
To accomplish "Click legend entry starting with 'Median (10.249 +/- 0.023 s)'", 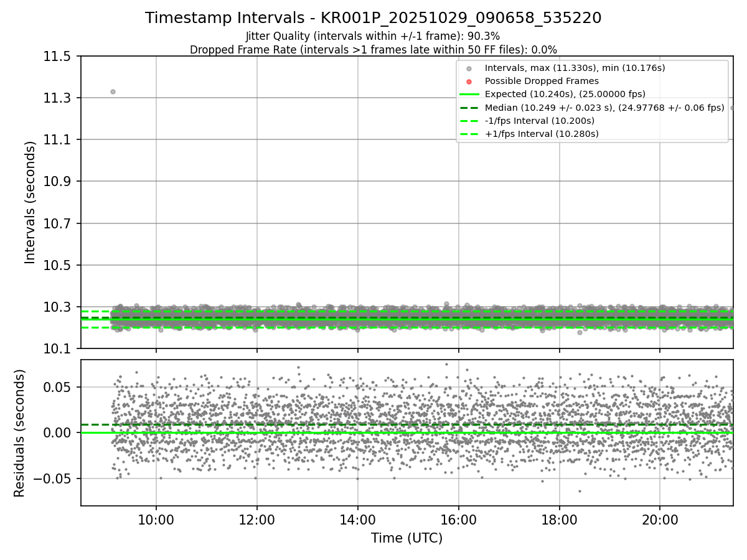I will click(x=604, y=107).
